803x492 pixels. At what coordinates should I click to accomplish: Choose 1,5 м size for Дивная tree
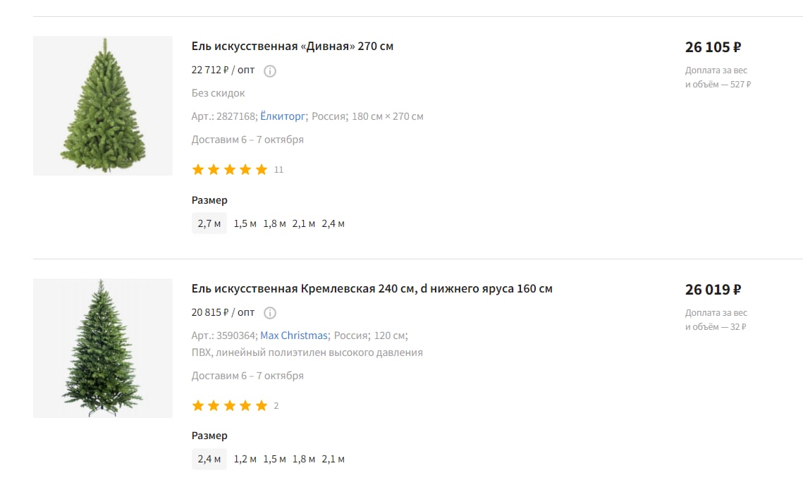(245, 223)
